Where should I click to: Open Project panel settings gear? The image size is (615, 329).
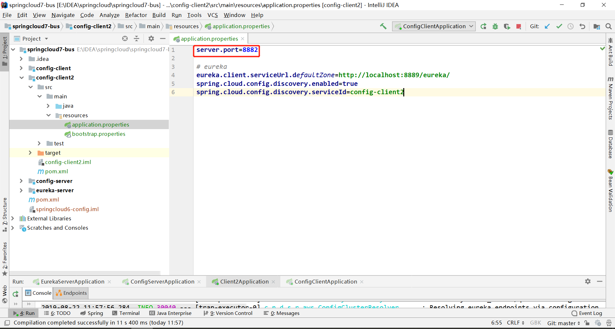pos(151,38)
